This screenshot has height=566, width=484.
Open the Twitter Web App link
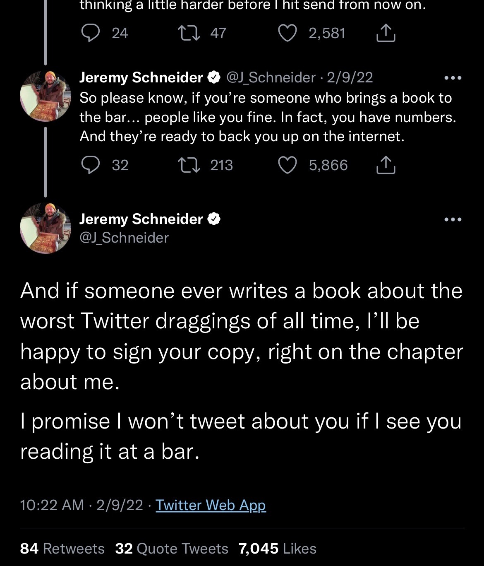[211, 505]
